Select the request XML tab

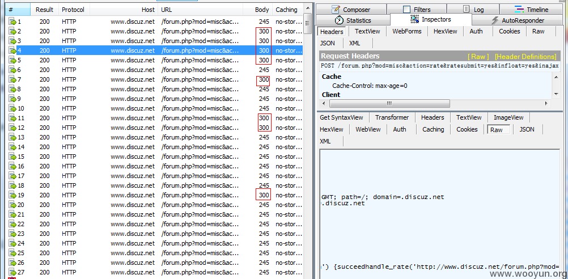[x=354, y=43]
